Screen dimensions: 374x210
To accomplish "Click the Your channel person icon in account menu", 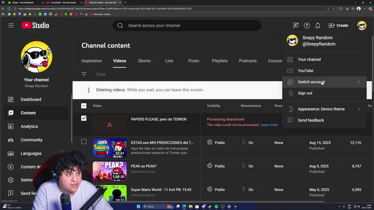I will point(290,60).
